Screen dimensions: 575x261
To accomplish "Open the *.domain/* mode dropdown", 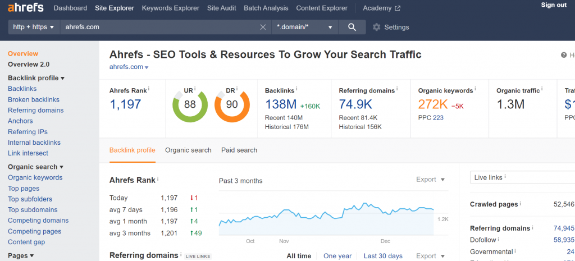I will [305, 27].
